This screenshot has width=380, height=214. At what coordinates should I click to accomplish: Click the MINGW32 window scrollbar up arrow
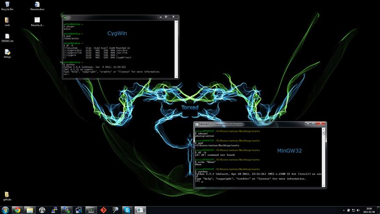(323, 130)
